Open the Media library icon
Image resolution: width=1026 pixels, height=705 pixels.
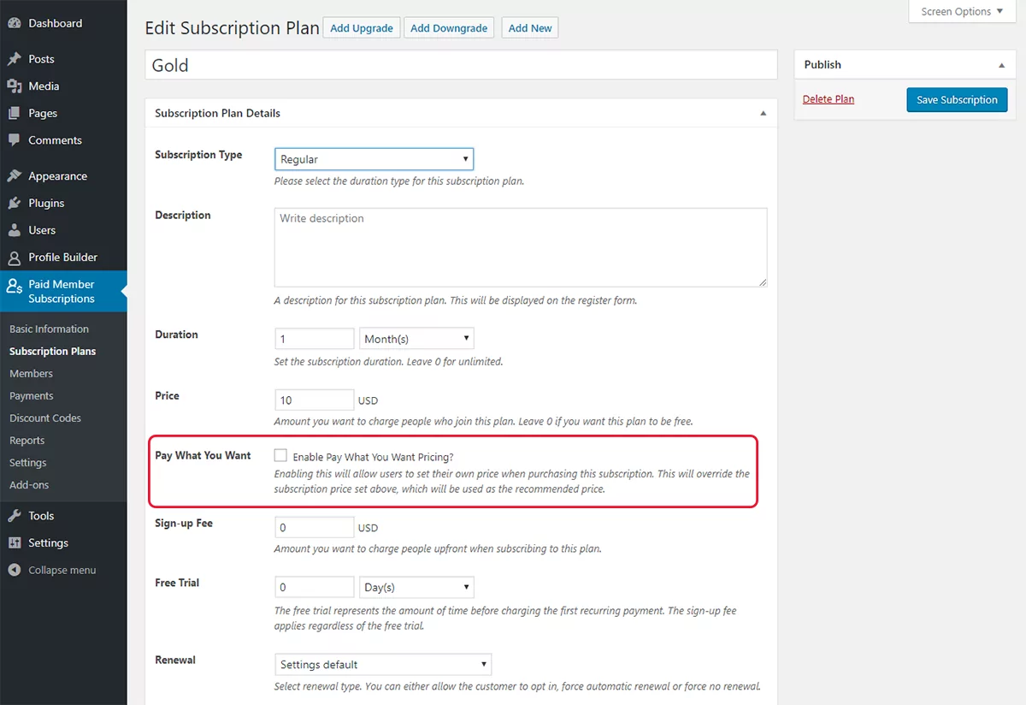click(x=15, y=86)
